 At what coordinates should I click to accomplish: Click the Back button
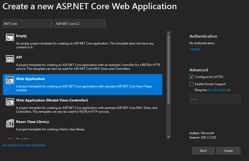tap(203, 151)
